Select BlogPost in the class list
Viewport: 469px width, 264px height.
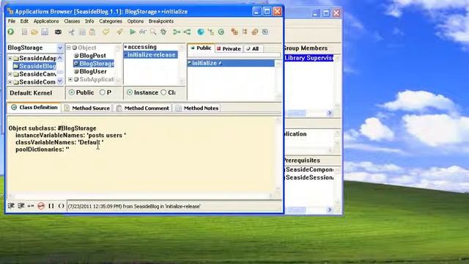tap(93, 56)
